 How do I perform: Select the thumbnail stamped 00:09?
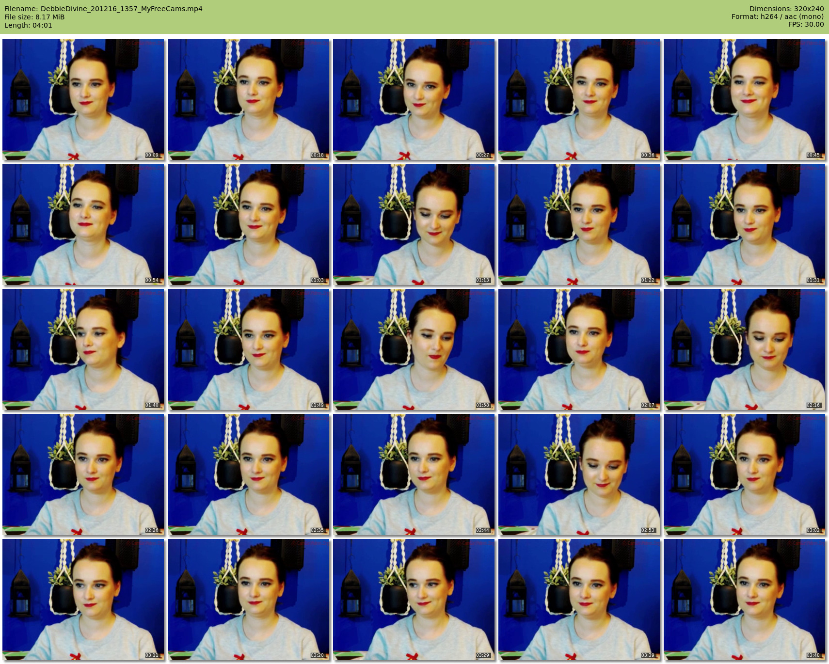[83, 99]
